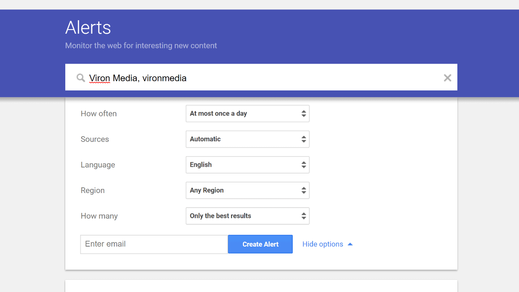This screenshot has height=292, width=519.
Task: Click the 'Alerts' page title
Action: click(x=88, y=28)
